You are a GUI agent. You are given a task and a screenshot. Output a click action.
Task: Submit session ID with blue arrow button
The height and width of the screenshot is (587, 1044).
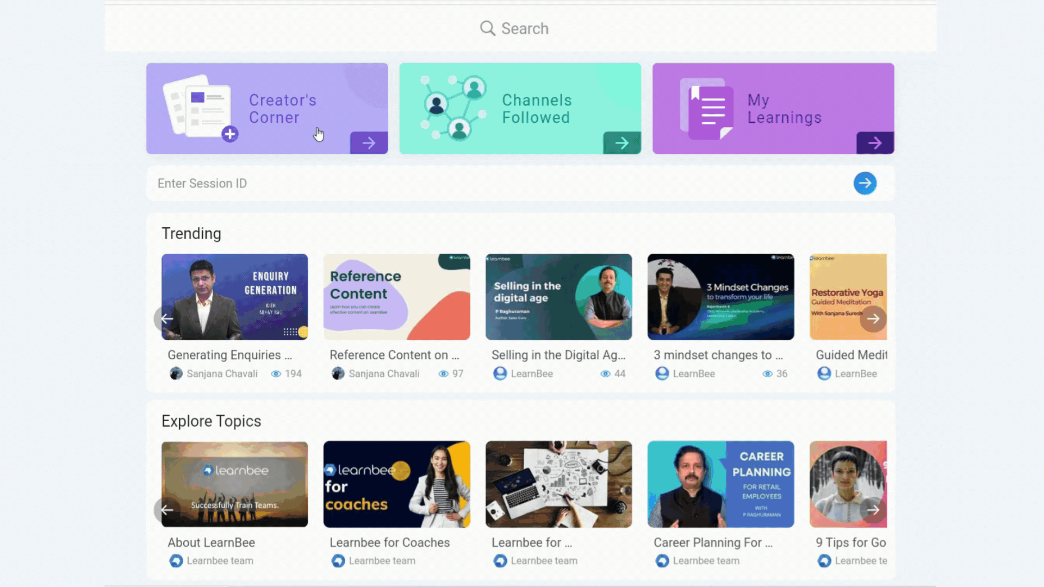click(x=865, y=184)
